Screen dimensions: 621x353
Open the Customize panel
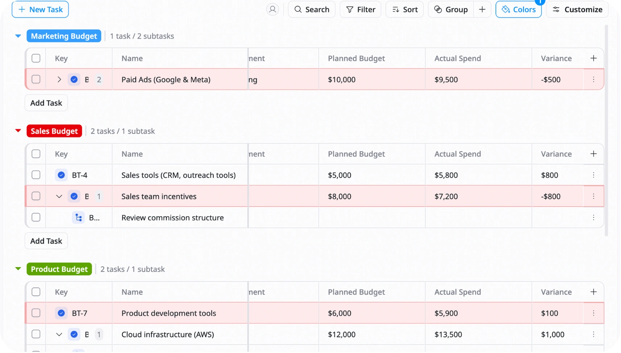(577, 9)
